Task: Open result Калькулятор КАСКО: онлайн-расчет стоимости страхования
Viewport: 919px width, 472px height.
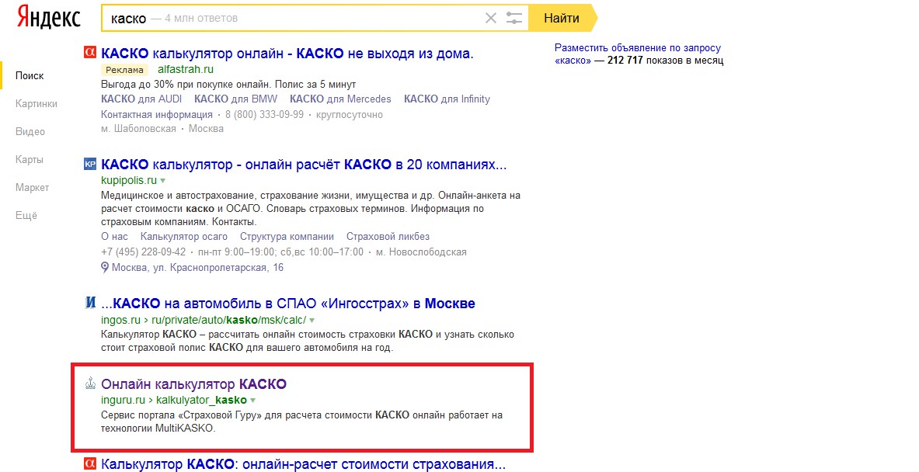Action: 303,464
